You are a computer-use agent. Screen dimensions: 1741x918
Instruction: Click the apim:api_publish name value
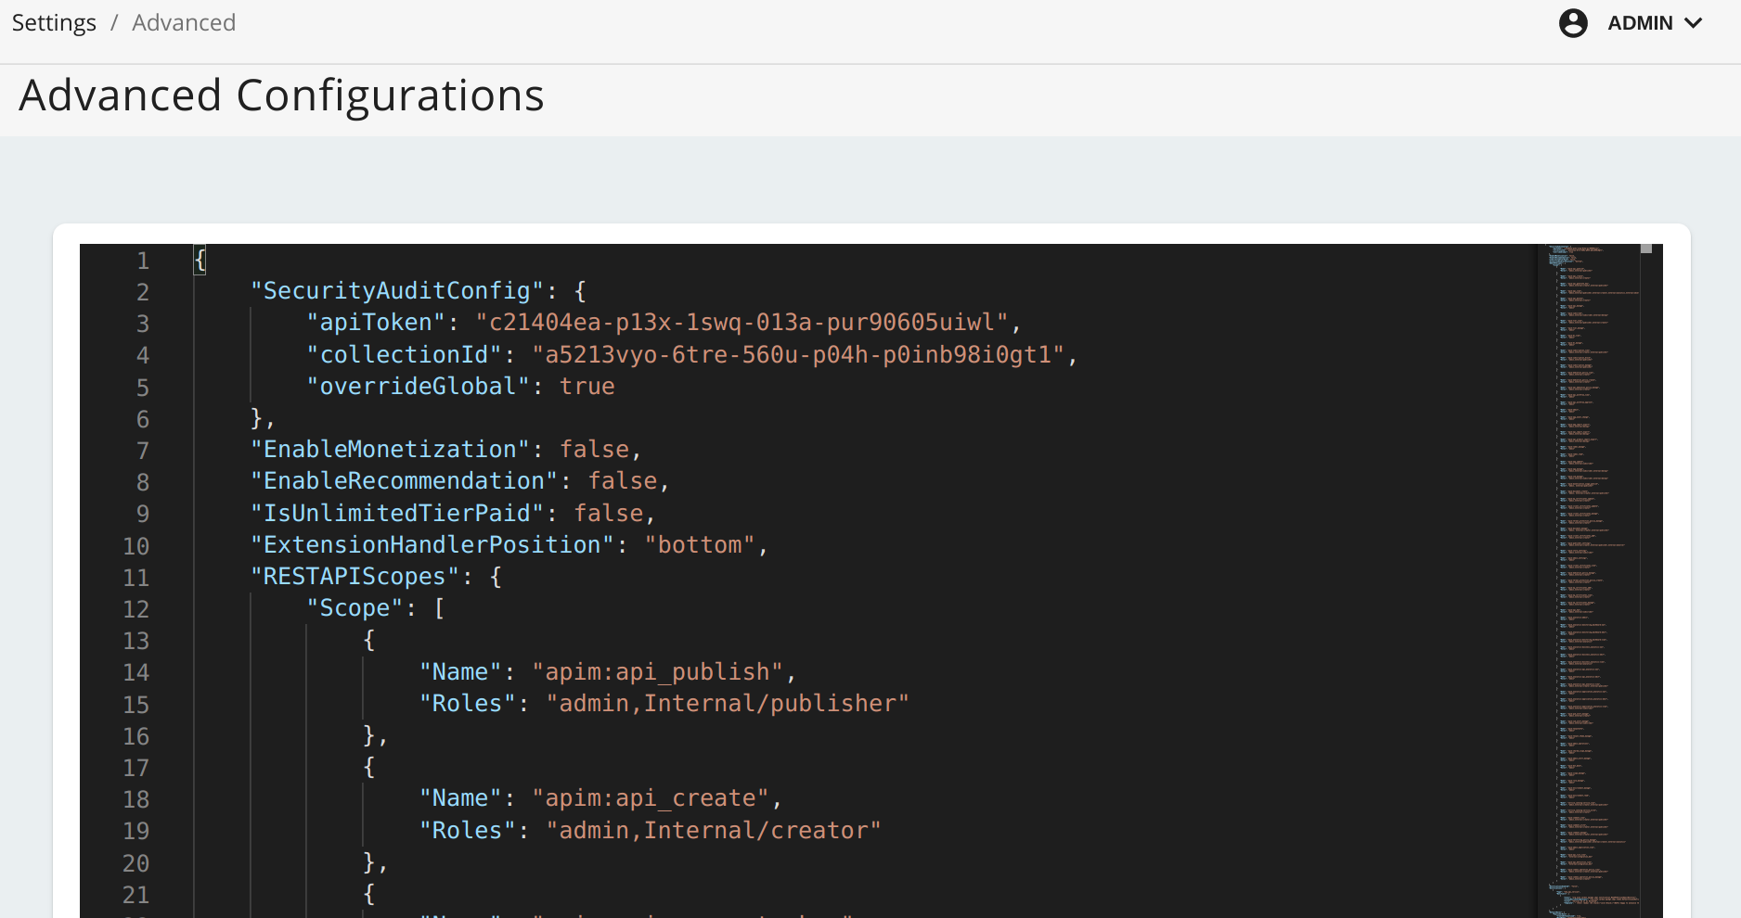tap(657, 672)
